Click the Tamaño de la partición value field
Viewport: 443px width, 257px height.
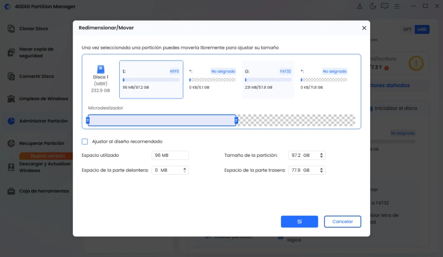(306, 155)
